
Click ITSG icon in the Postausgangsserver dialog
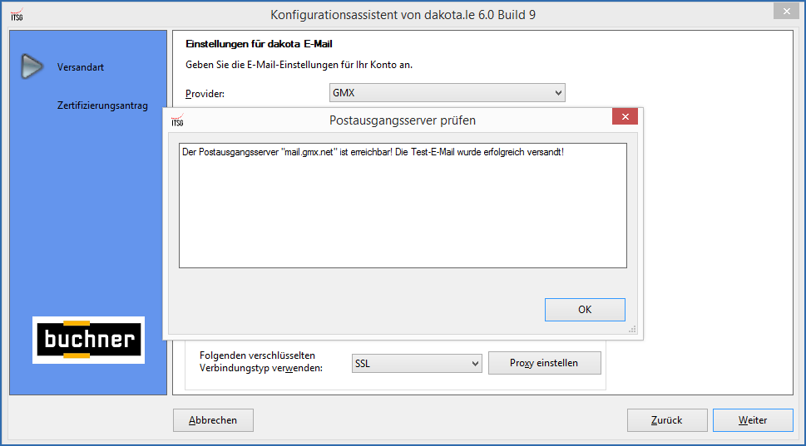click(x=176, y=120)
